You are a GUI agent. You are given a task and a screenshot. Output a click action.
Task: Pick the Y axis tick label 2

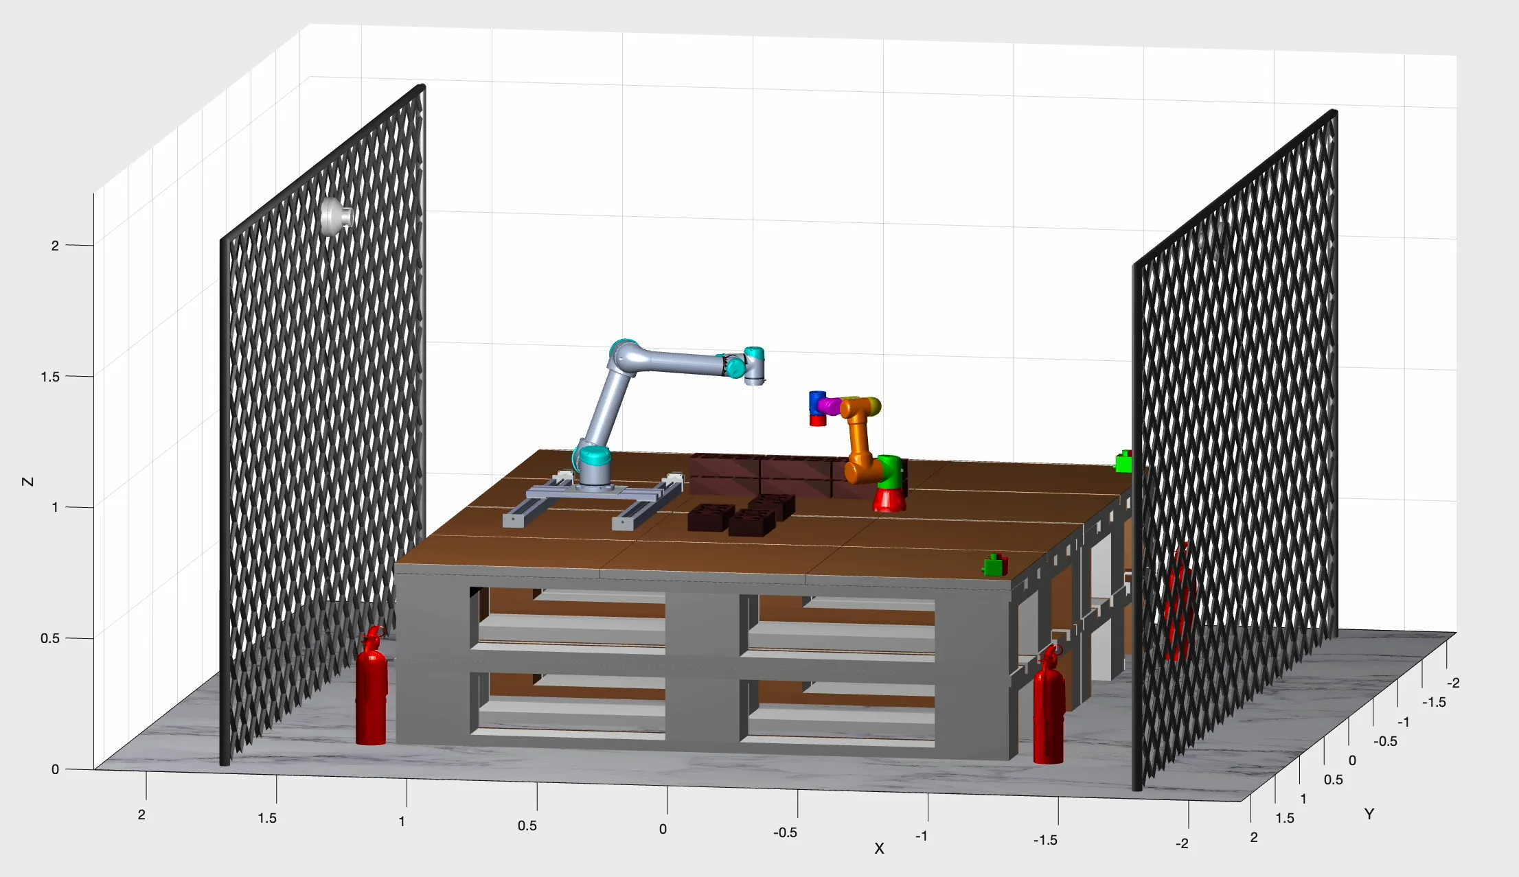pyautogui.click(x=1254, y=837)
